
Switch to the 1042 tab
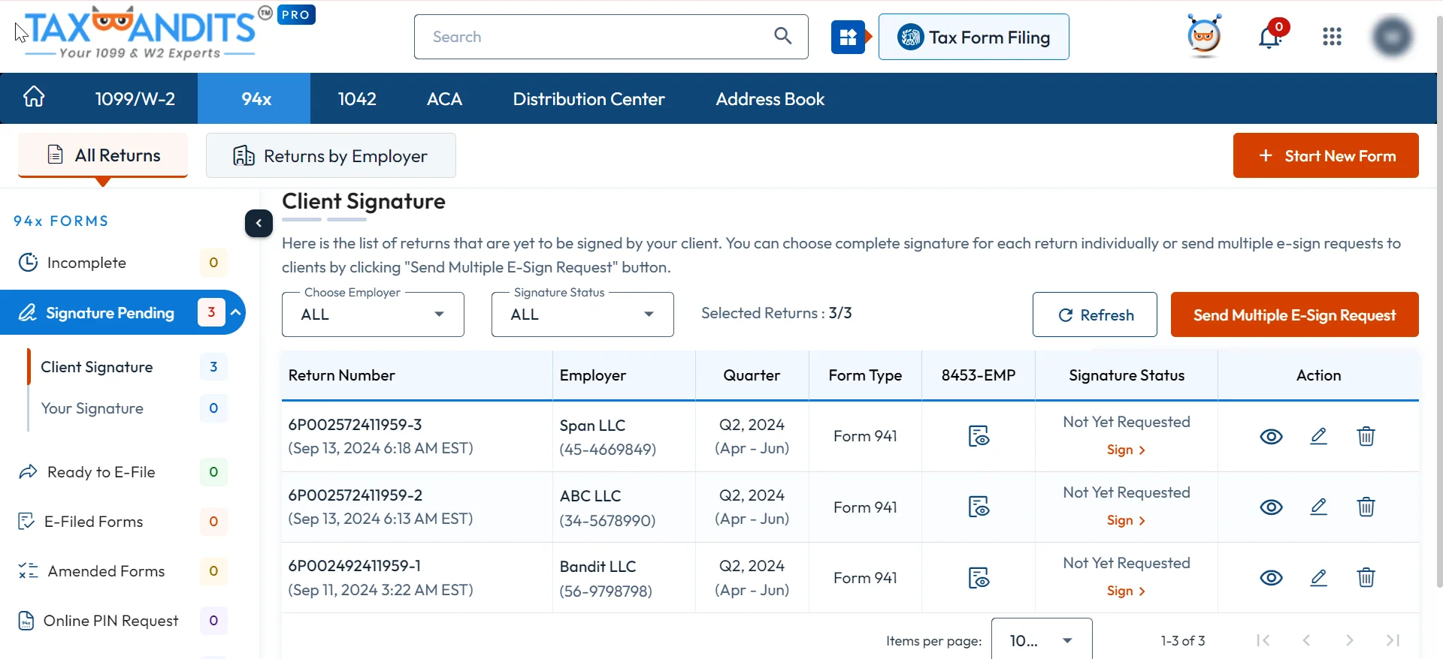357,98
